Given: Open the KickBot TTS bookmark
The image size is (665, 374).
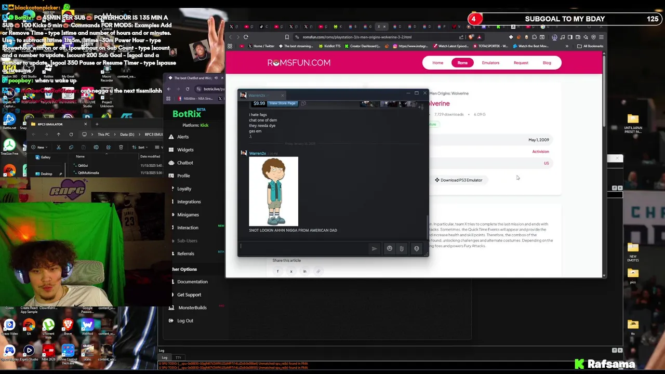Looking at the screenshot, I should pos(329,46).
